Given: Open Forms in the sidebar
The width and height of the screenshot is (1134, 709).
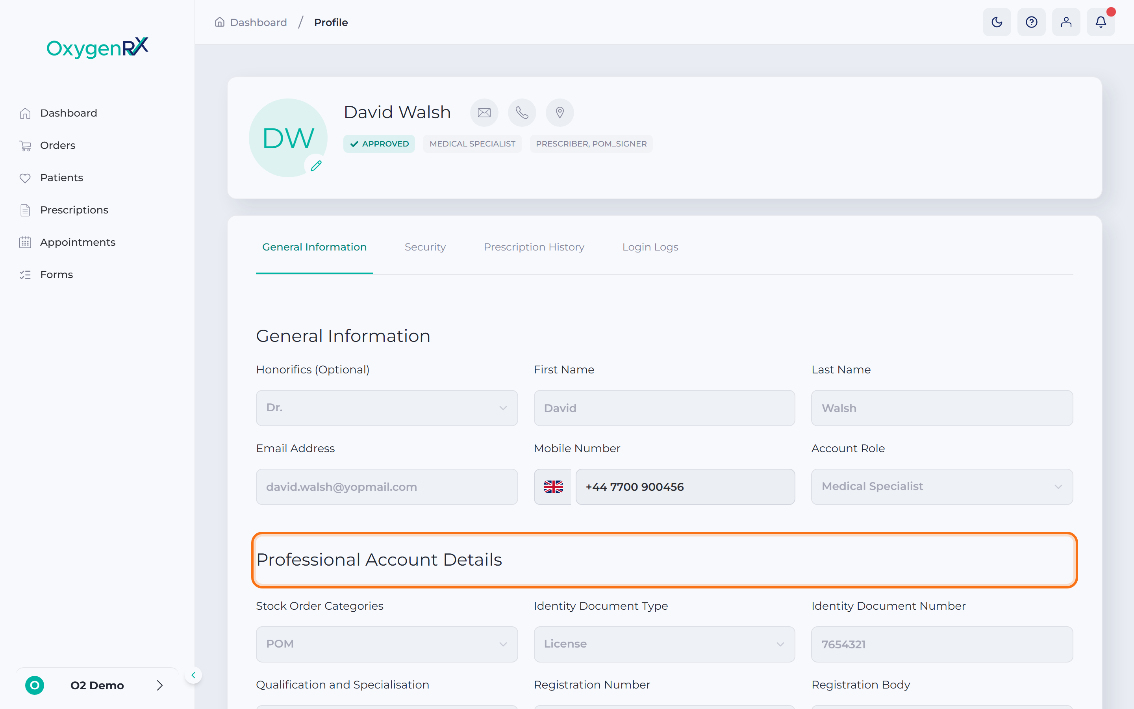Looking at the screenshot, I should [x=57, y=275].
